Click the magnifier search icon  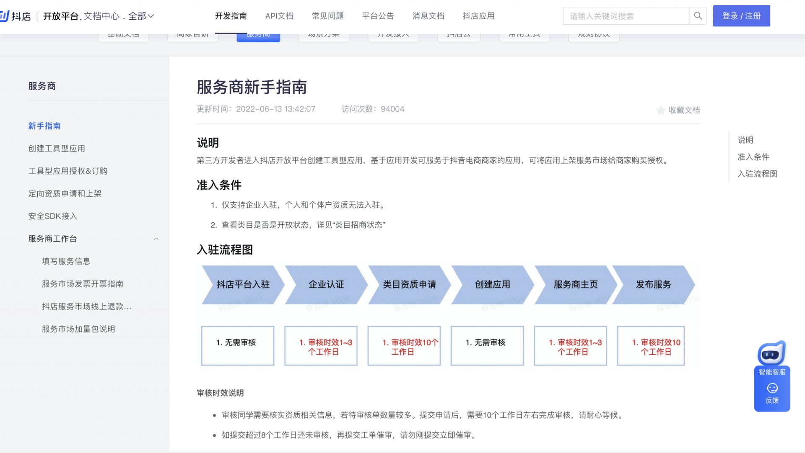[698, 16]
